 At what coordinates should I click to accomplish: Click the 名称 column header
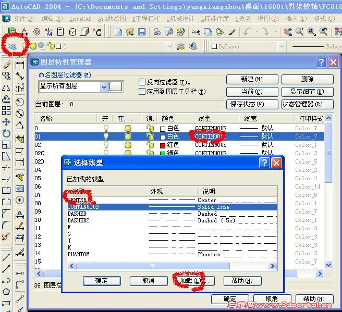65,119
